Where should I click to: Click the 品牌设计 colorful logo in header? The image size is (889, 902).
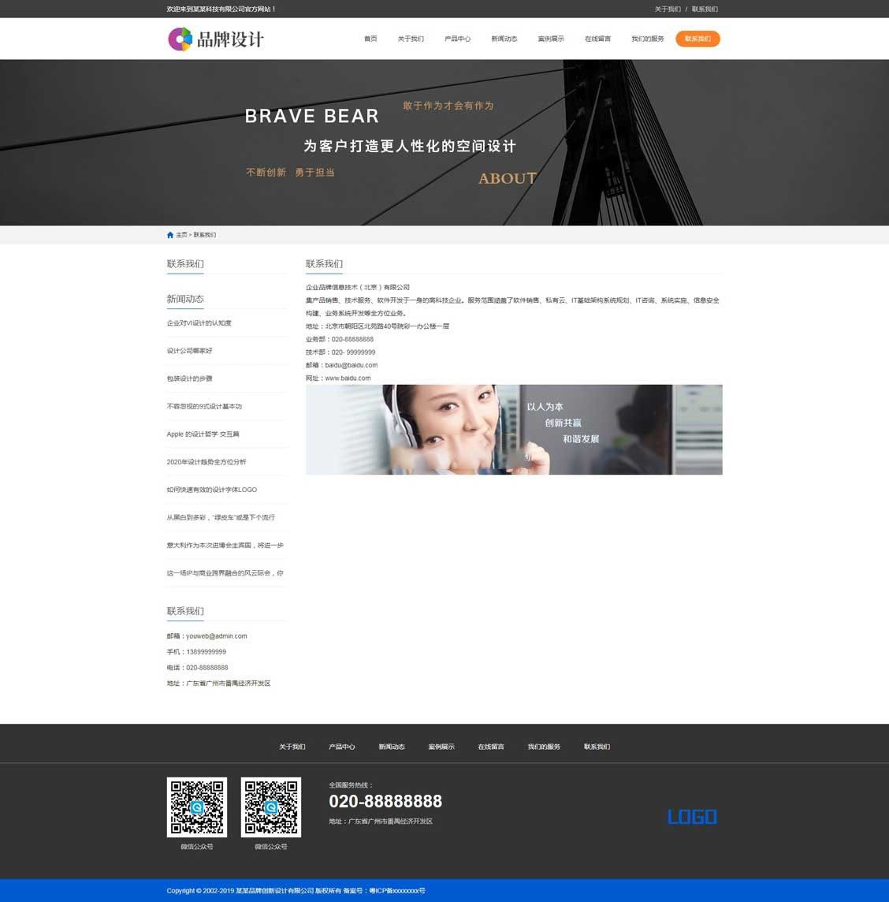(215, 39)
